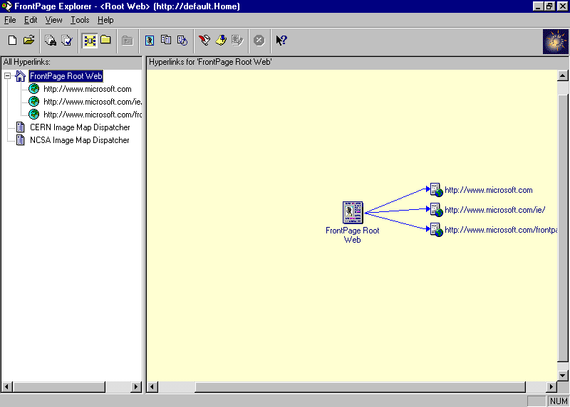Image resolution: width=570 pixels, height=407 pixels.
Task: Click the Show Image Editor icon
Action: coord(237,41)
